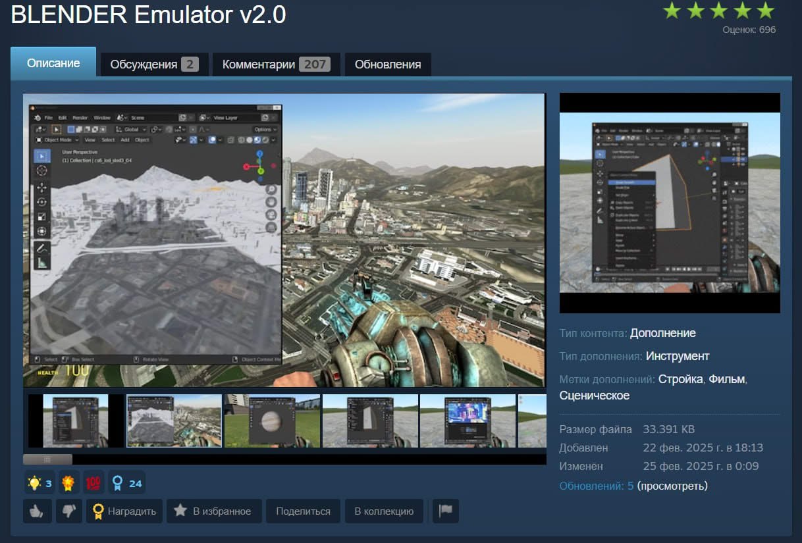This screenshot has height=543, width=802.
Task: Open the Фильм tag
Action: pyautogui.click(x=727, y=379)
